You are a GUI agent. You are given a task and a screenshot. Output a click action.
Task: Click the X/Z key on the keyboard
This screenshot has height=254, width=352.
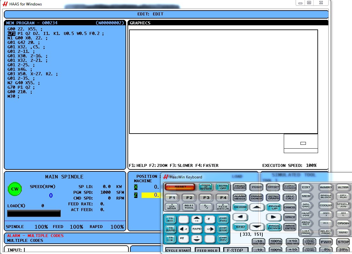click(206, 207)
